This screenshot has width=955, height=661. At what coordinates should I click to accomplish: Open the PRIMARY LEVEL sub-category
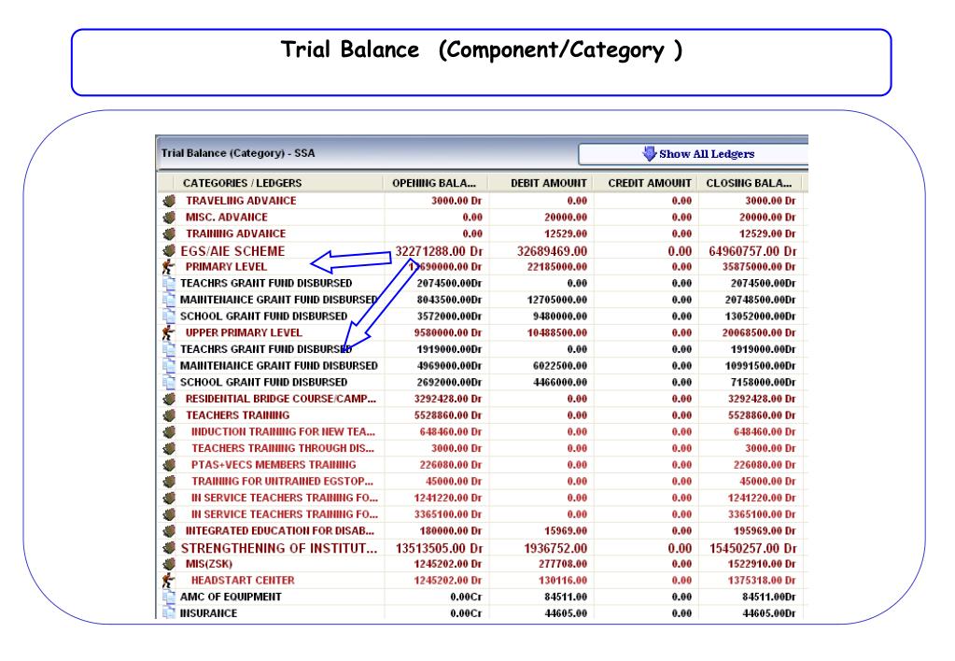click(x=226, y=267)
